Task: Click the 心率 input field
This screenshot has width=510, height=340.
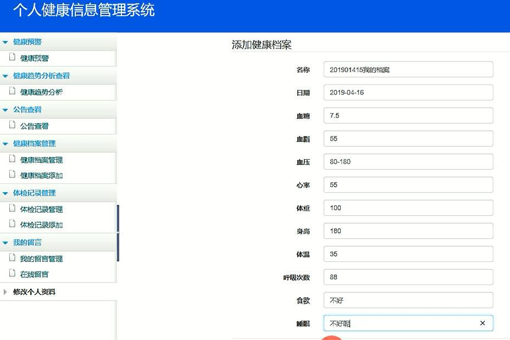Action: 408,185
